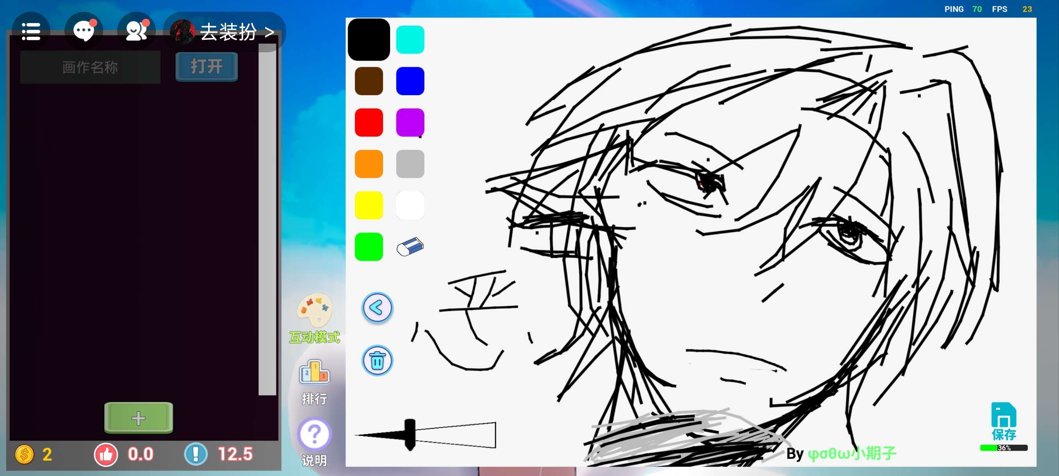The image size is (1059, 476).
Task: Open the chat bubble messages
Action: pyautogui.click(x=84, y=31)
